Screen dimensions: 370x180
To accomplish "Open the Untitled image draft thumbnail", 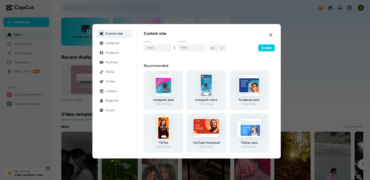I will click(x=77, y=80).
